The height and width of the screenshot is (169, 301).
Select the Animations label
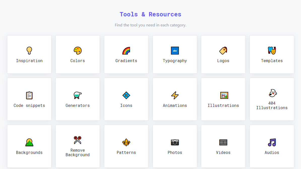tap(175, 106)
